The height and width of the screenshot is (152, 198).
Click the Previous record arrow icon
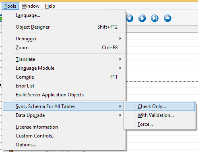pyautogui.click(x=130, y=18)
